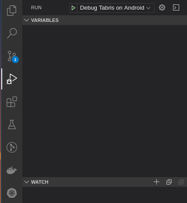Select the Run and Debug bug icon
This screenshot has height=203, width=187.
coord(12,79)
